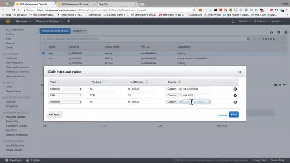Show info for Protocol column
The height and width of the screenshot is (163, 290).
click(105, 82)
